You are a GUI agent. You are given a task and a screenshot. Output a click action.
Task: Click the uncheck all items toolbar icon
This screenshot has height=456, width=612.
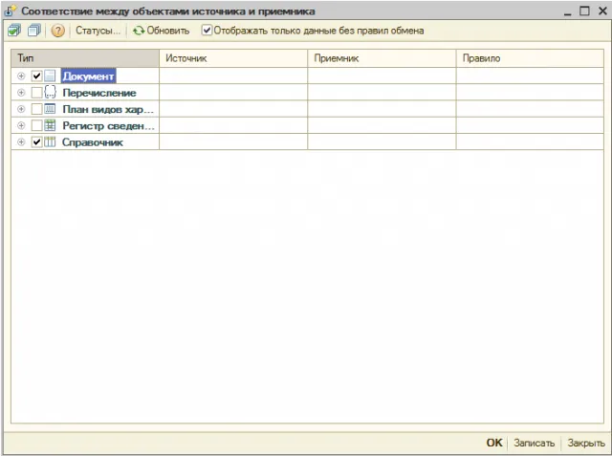tap(34, 31)
